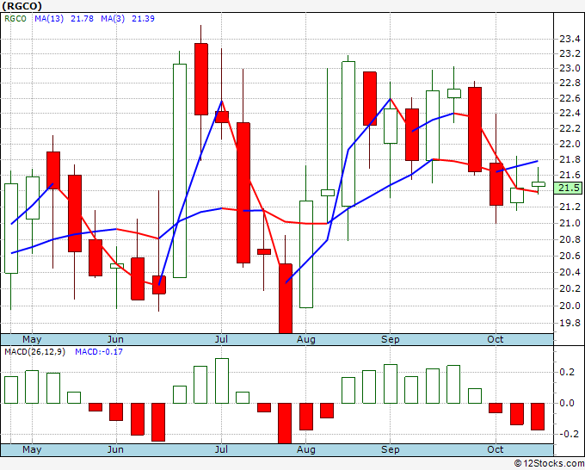585x470 pixels.
Task: Click the 22.8 price axis label
Action: [x=570, y=83]
